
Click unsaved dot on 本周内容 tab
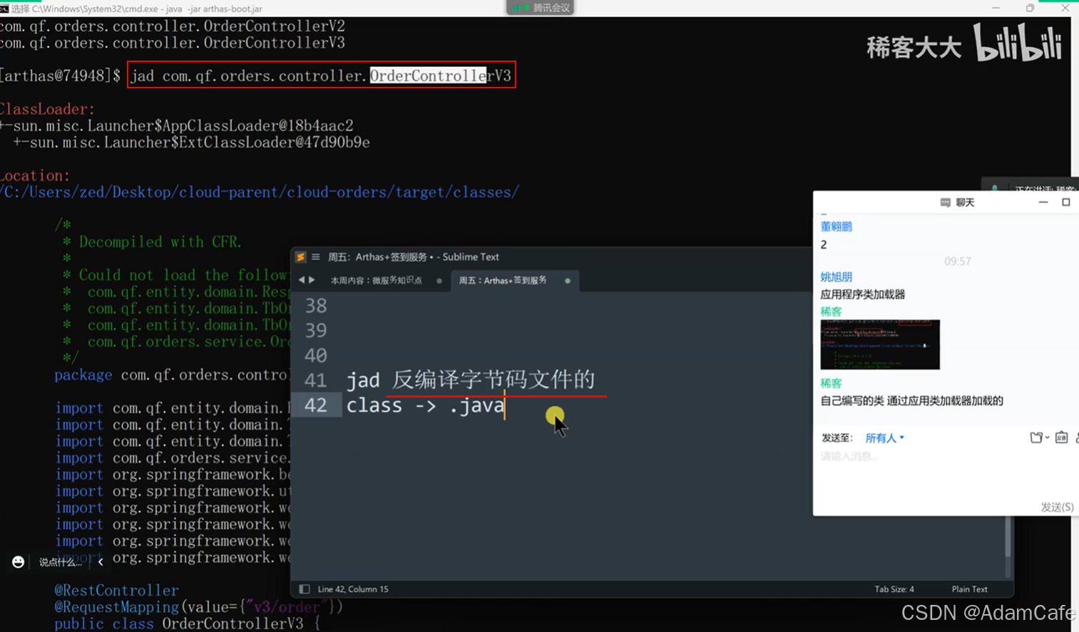click(x=439, y=281)
